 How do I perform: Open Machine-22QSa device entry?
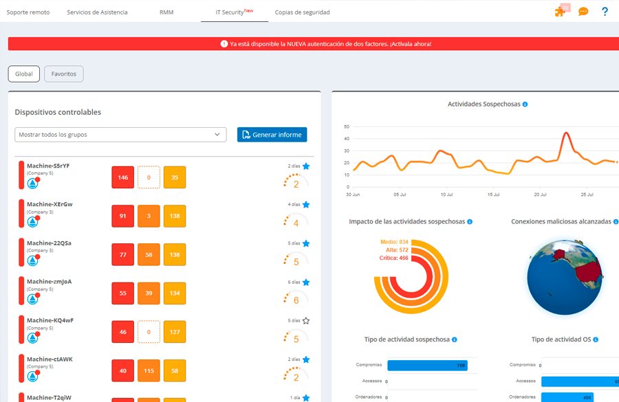pyautogui.click(x=49, y=243)
